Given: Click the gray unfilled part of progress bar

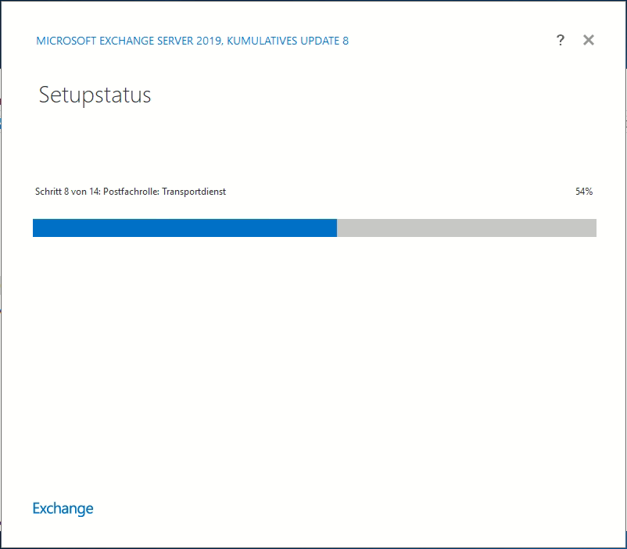Looking at the screenshot, I should pyautogui.click(x=467, y=228).
